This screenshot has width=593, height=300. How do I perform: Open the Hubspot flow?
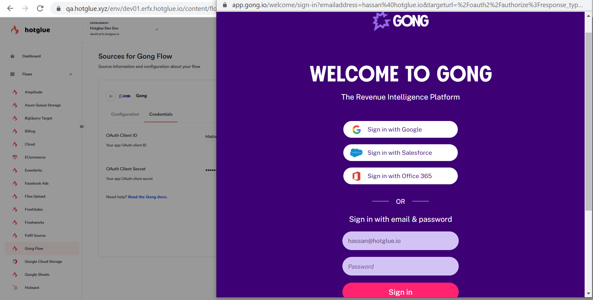pyautogui.click(x=32, y=288)
